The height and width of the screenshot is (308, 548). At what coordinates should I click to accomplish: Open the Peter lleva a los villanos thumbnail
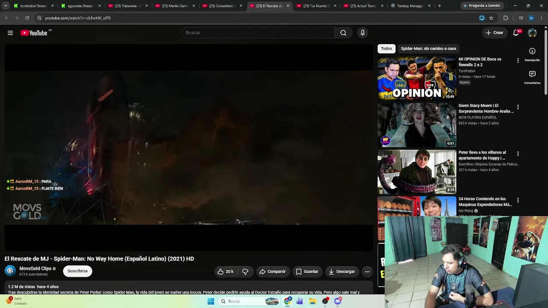(x=417, y=172)
